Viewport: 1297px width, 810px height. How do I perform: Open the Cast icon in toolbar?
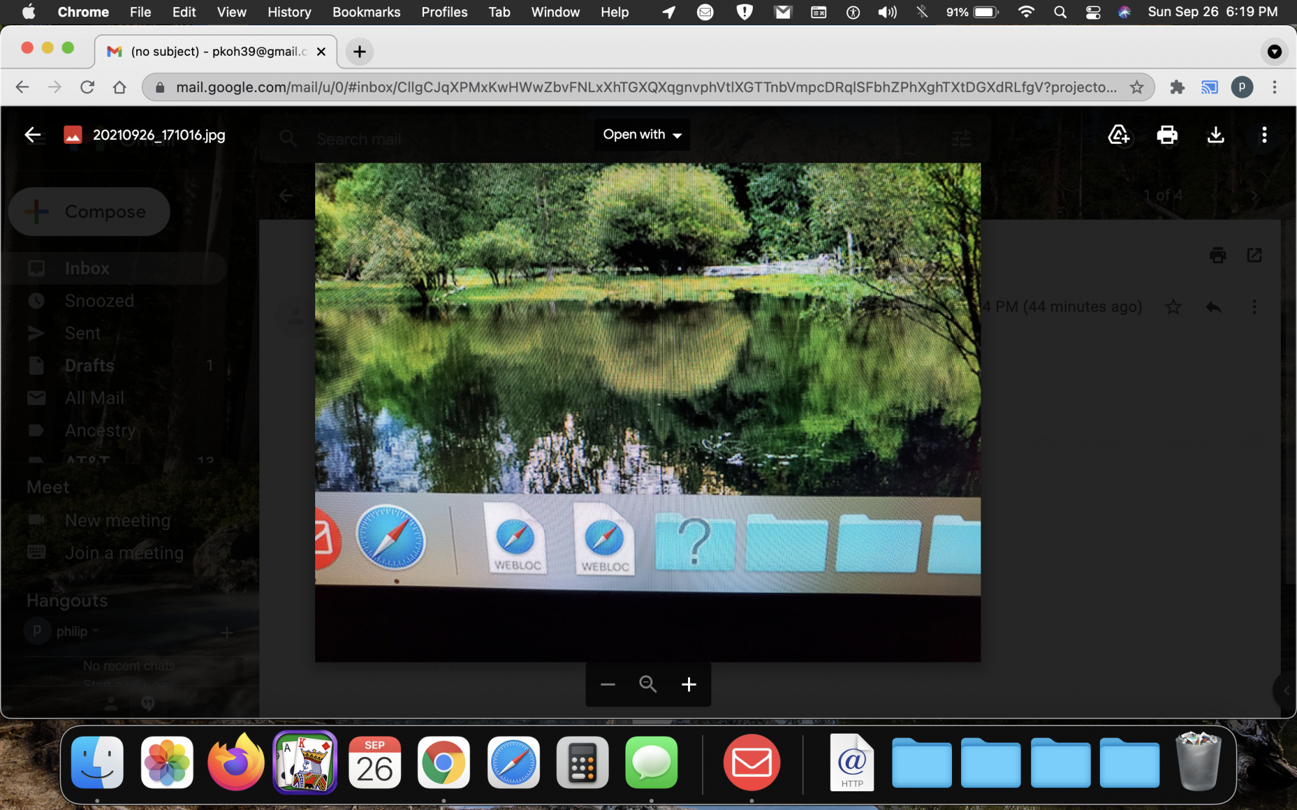[x=1209, y=87]
